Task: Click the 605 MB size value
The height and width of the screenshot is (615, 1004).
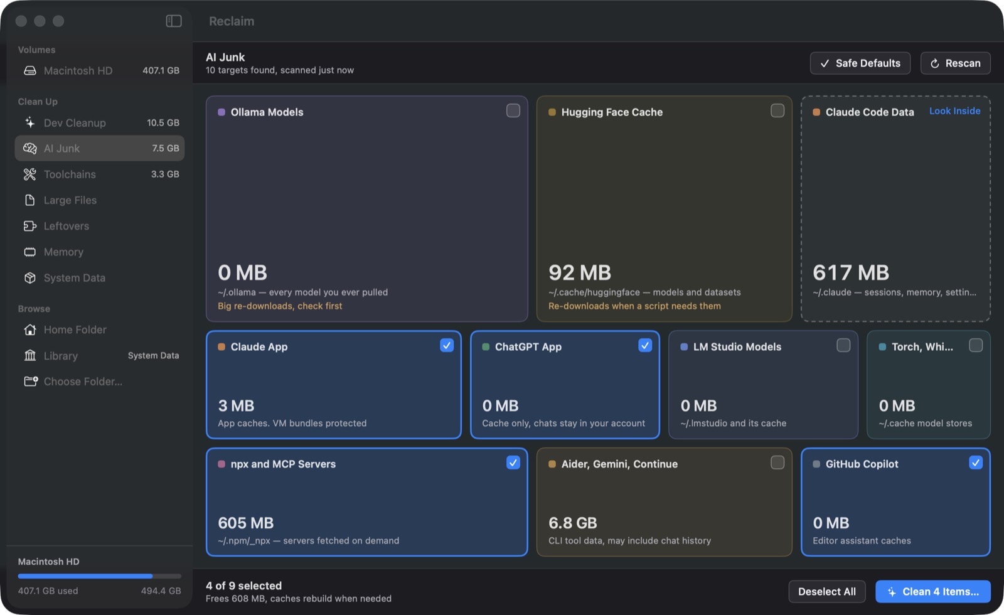Action: click(x=246, y=523)
